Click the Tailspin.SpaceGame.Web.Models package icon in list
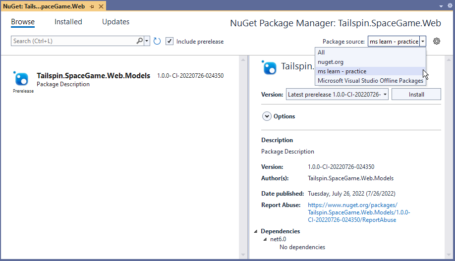The width and height of the screenshot is (455, 261). pos(22,78)
